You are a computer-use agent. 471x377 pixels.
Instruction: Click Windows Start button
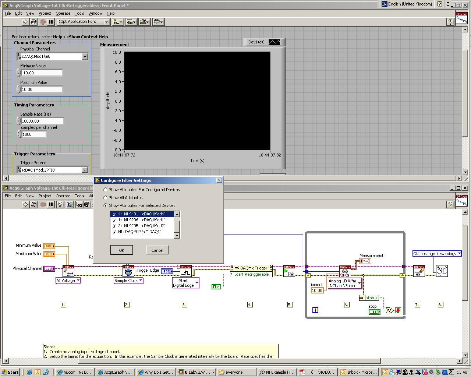10,372
